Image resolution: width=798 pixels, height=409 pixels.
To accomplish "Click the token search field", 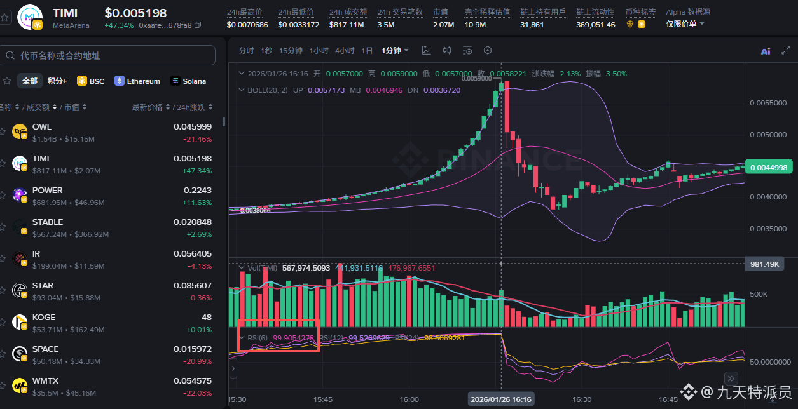I will (x=107, y=55).
